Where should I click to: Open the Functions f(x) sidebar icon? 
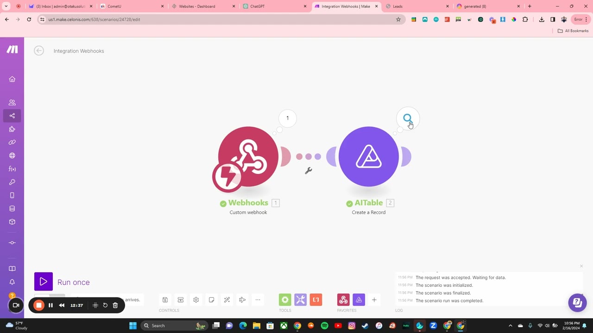[x=12, y=169]
